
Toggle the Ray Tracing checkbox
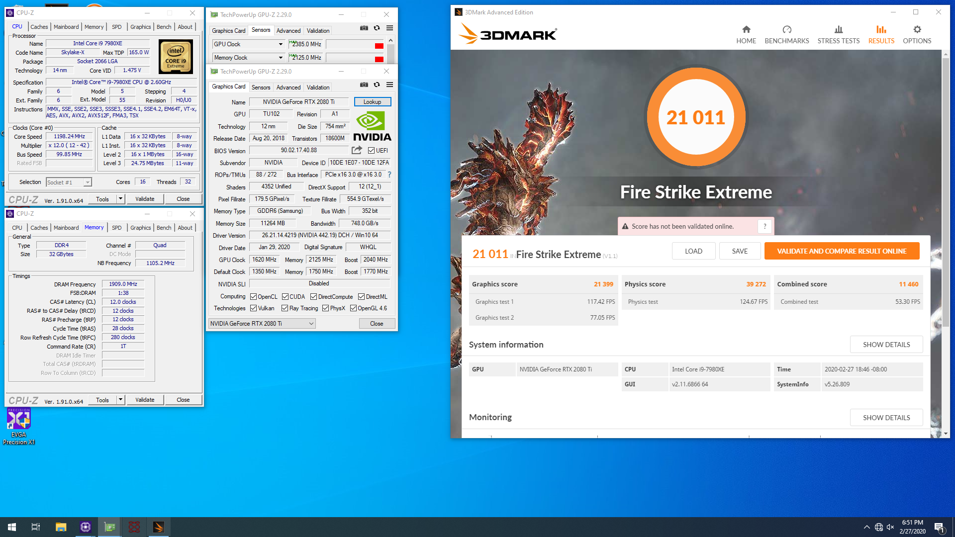pos(285,308)
